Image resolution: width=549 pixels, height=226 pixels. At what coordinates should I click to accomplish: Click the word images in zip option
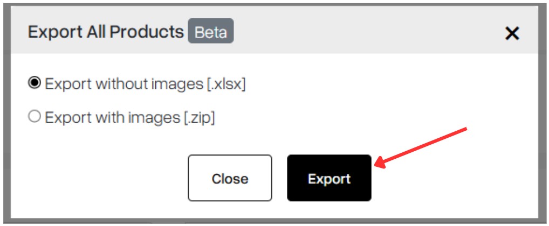[x=157, y=118]
